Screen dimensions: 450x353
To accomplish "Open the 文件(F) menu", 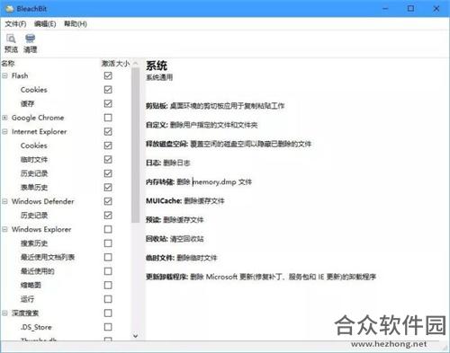I will pos(15,24).
